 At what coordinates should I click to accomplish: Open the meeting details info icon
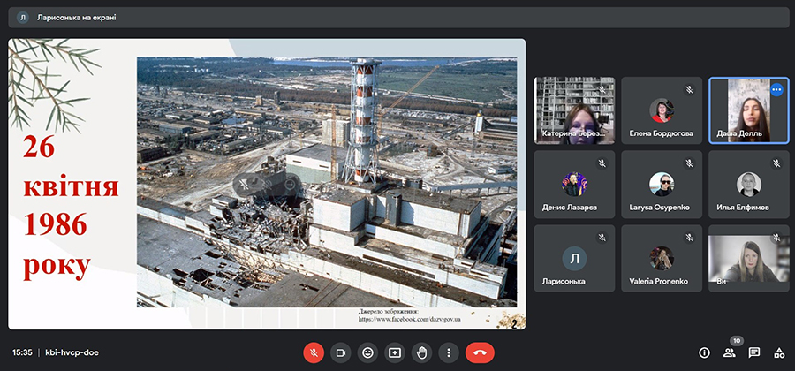click(x=704, y=352)
